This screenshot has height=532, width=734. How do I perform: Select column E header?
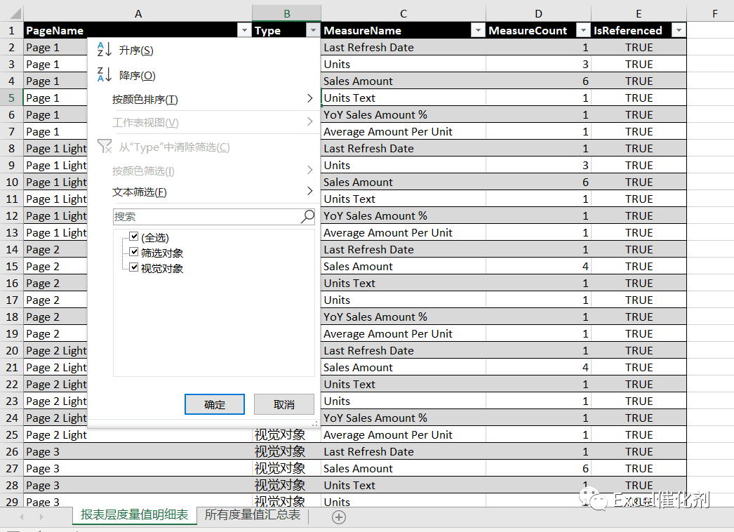point(639,13)
